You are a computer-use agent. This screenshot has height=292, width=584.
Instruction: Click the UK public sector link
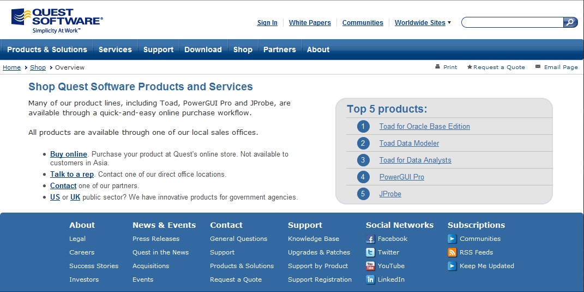[x=75, y=197]
